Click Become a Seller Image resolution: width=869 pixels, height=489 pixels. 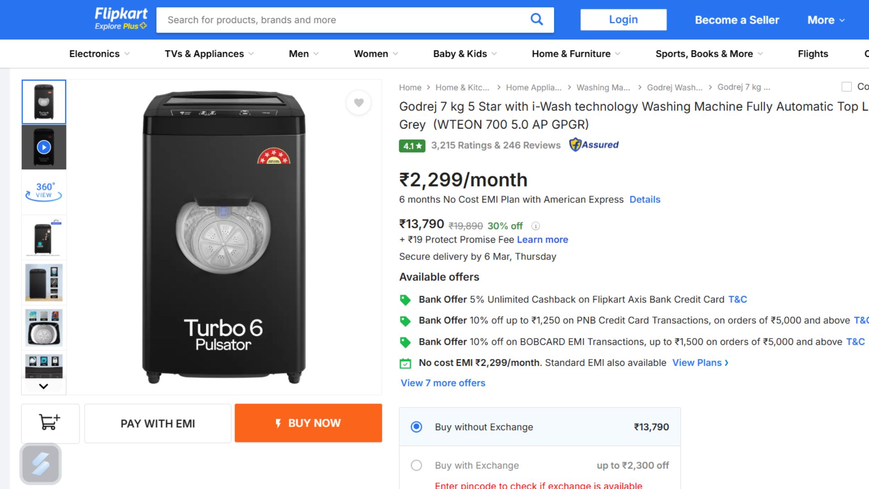tap(737, 20)
